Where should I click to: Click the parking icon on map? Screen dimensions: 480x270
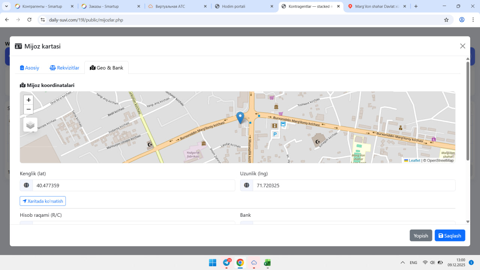click(x=275, y=134)
